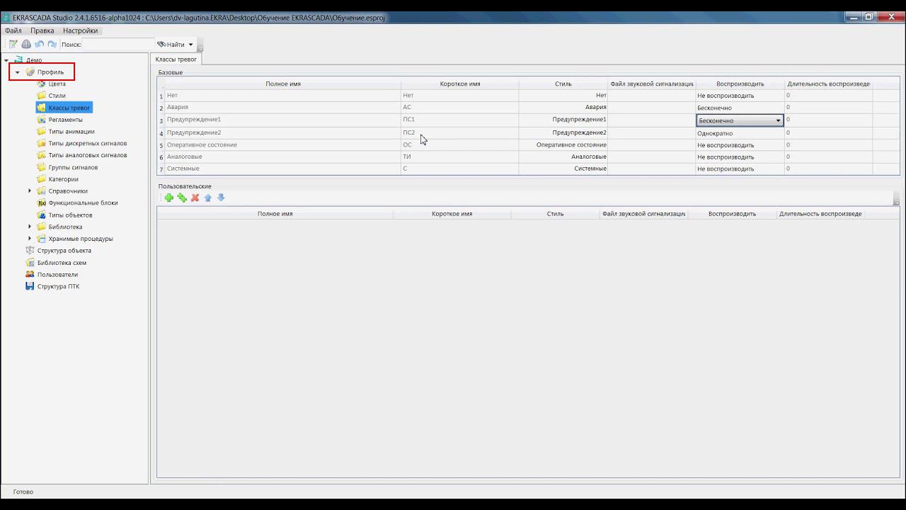
Task: Collapse the Профиль tree node
Action: [x=18, y=72]
